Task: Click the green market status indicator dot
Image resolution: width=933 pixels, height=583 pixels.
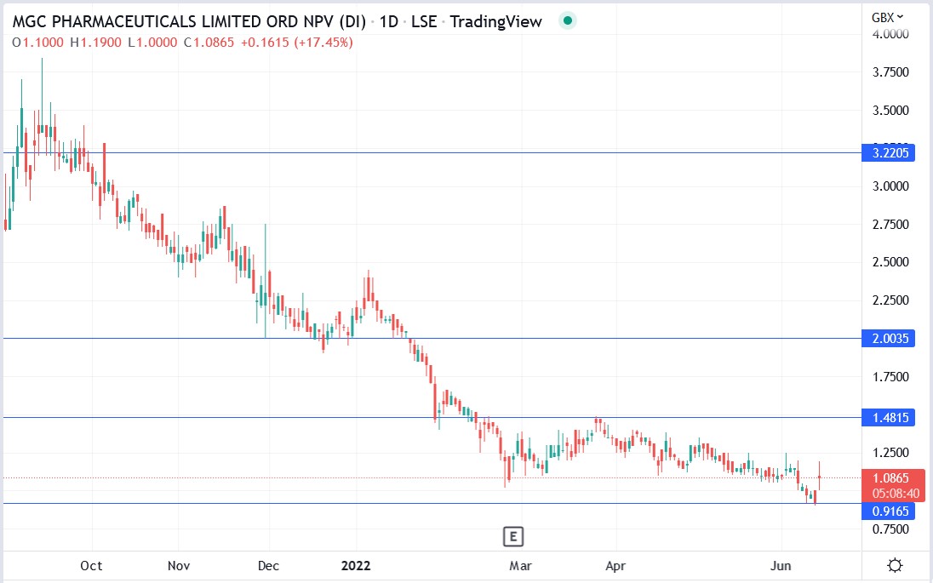Action: 568,21
